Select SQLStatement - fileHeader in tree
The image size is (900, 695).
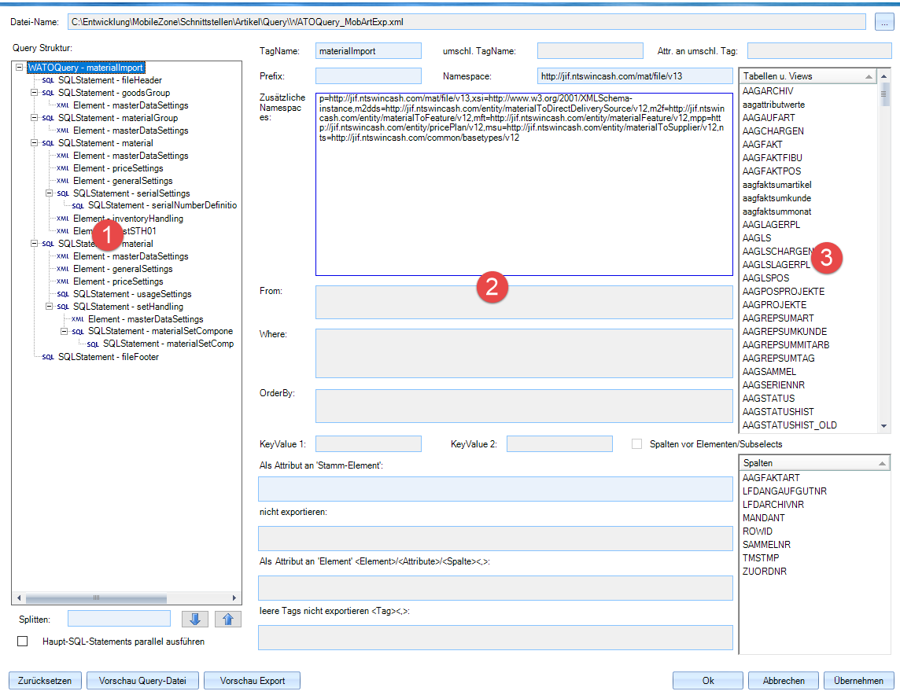coord(109,80)
